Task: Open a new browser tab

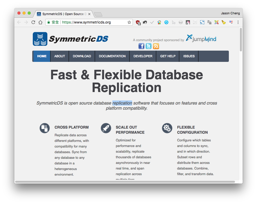Action: [x=98, y=14]
